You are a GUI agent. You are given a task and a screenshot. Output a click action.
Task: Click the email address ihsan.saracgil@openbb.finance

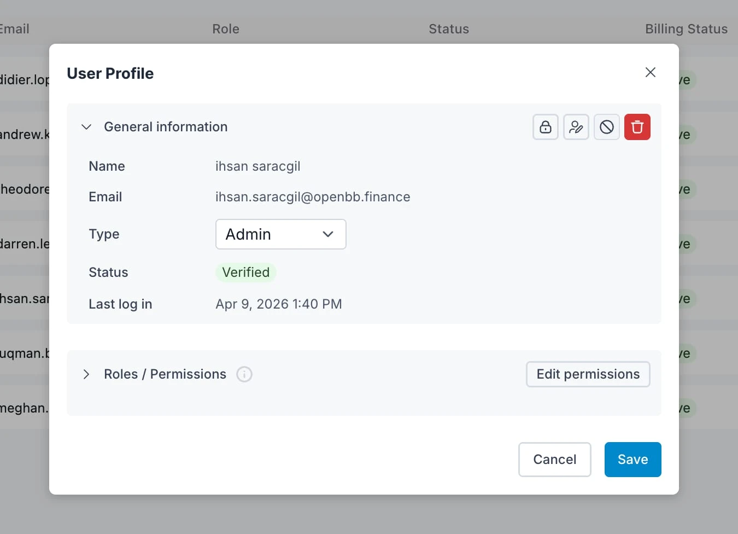tap(313, 196)
